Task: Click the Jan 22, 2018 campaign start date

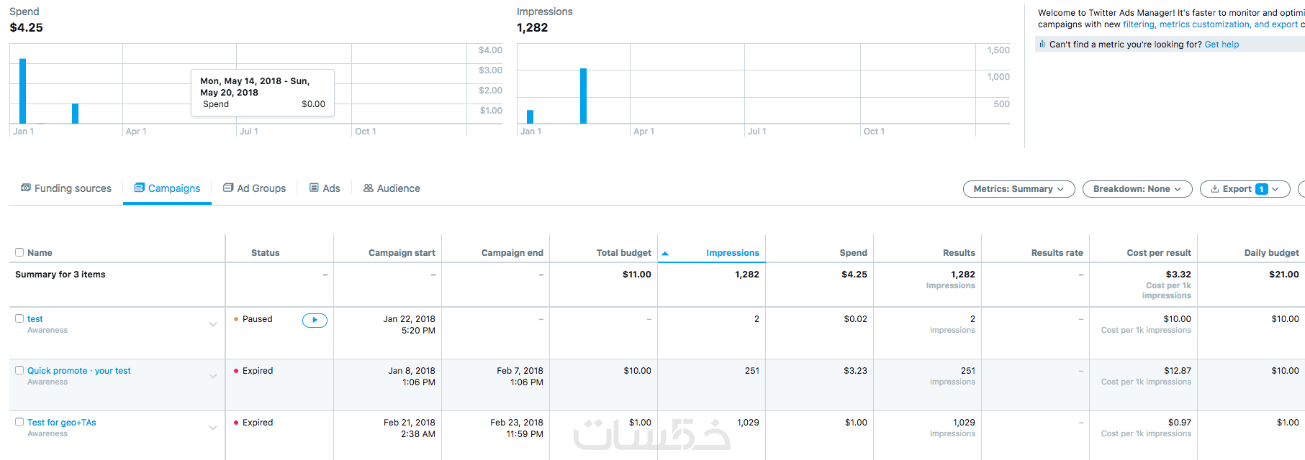Action: coord(409,319)
